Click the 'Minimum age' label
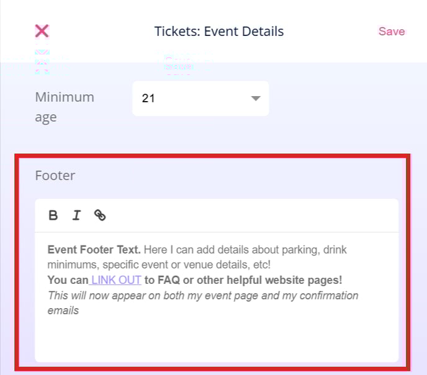Image resolution: width=427 pixels, height=375 pixels. (65, 107)
